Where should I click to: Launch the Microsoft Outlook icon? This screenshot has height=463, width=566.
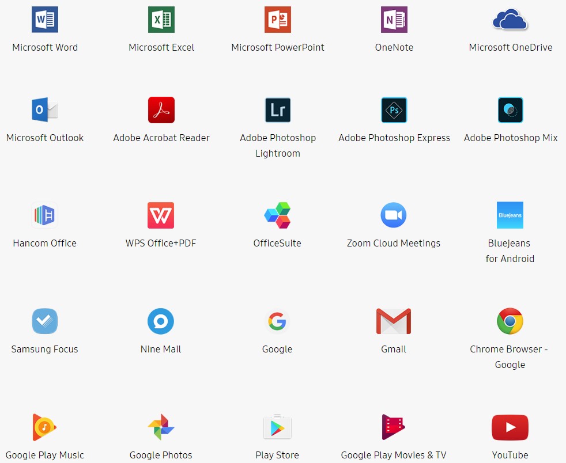(x=45, y=109)
